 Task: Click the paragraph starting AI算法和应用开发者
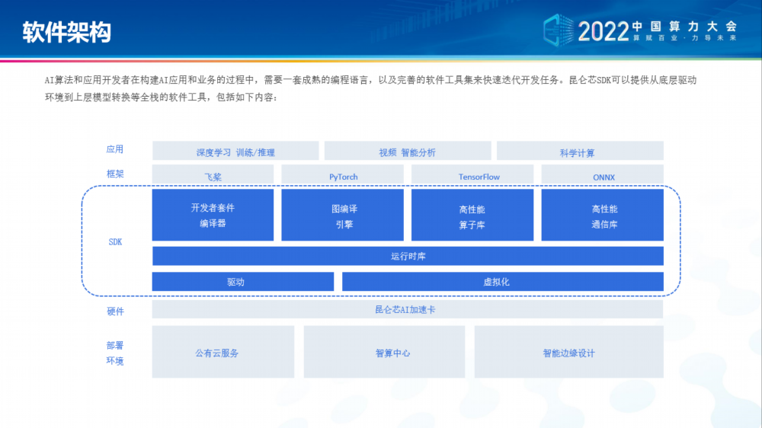tap(370, 88)
